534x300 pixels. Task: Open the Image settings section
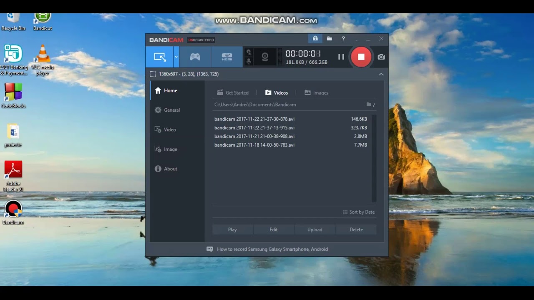[x=177, y=149]
